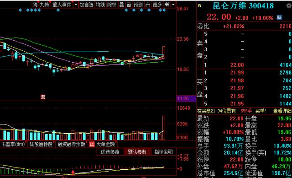Select the 陆股通持股 indicator tab
This screenshot has width=292, height=178.
click(x=41, y=144)
